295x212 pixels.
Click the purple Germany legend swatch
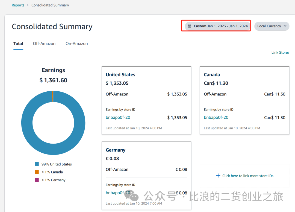[x=37, y=180]
